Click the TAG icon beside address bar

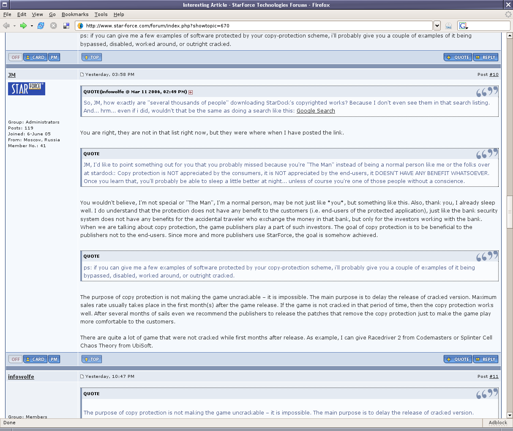pos(449,26)
